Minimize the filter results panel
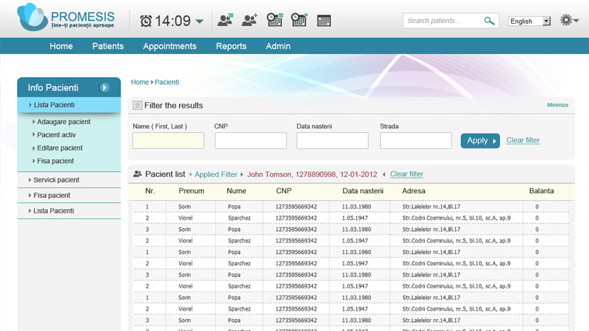This screenshot has width=589, height=331. tap(557, 105)
